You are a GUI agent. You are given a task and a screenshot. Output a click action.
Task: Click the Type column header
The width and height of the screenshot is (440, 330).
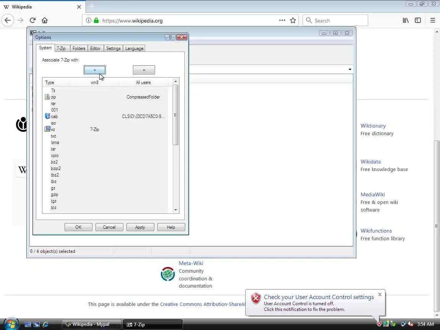pyautogui.click(x=56, y=82)
